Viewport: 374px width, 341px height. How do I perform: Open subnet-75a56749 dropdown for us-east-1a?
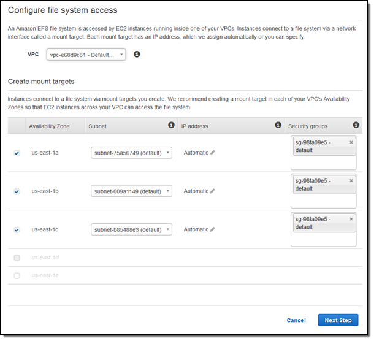click(x=131, y=153)
